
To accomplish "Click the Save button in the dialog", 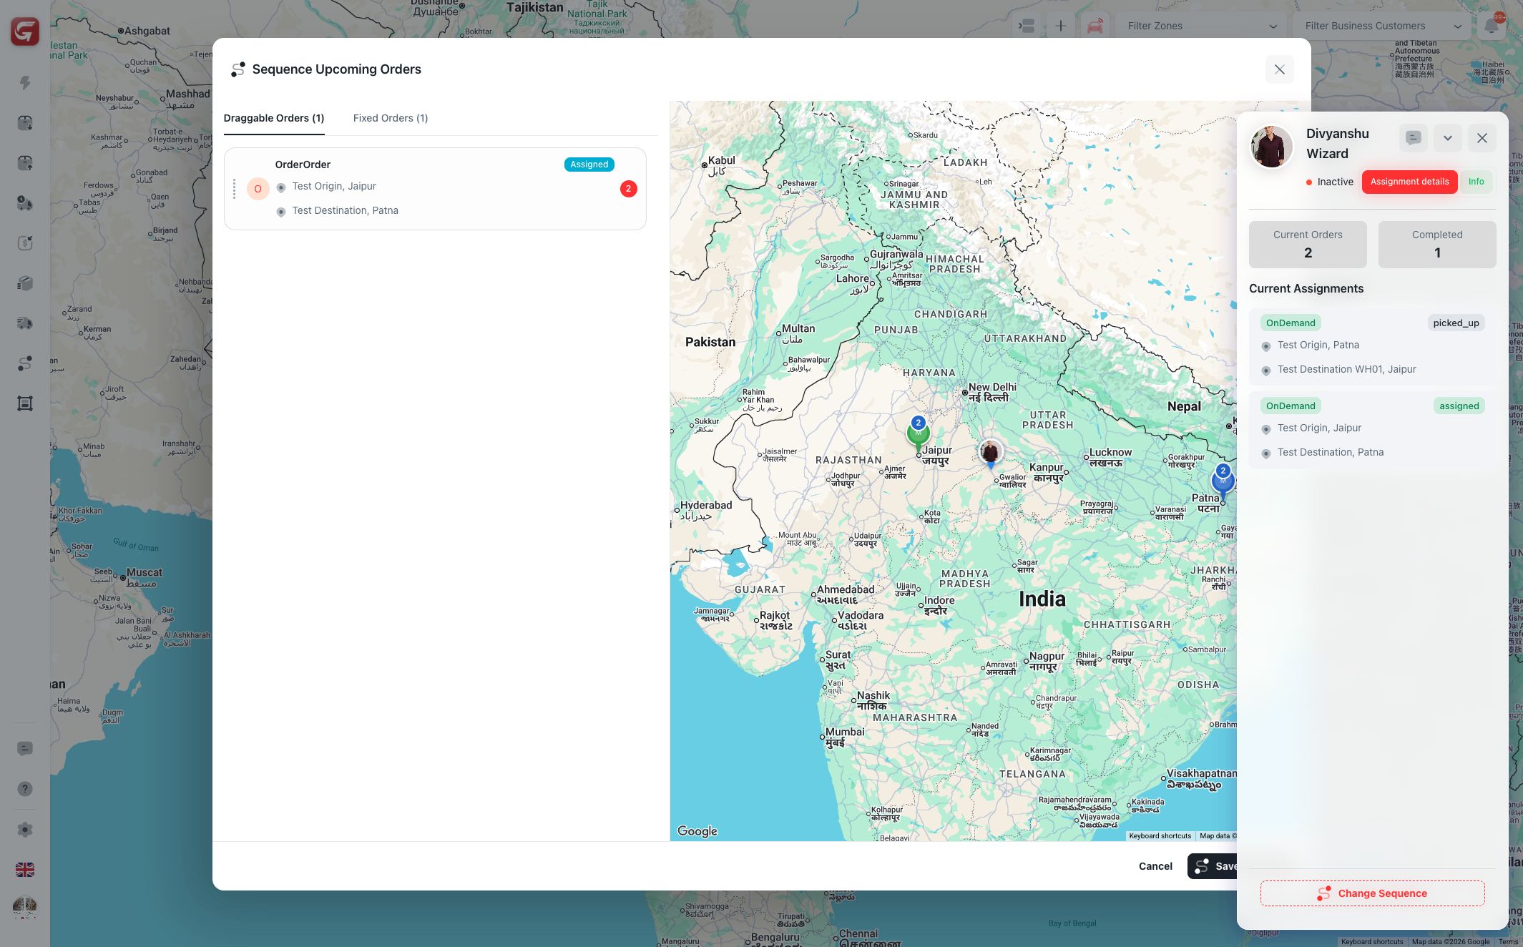I will click(1213, 866).
